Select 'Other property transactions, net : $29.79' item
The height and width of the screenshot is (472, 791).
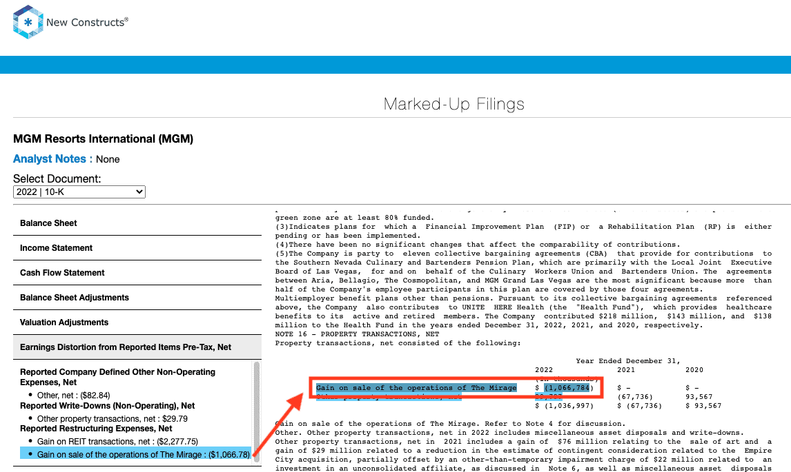point(112,419)
